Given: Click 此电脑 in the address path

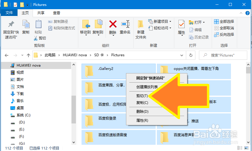Looking at the screenshot, I should pyautogui.click(x=50, y=55).
